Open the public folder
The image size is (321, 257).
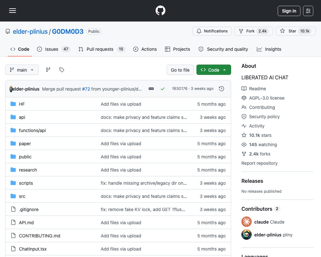pyautogui.click(x=25, y=157)
